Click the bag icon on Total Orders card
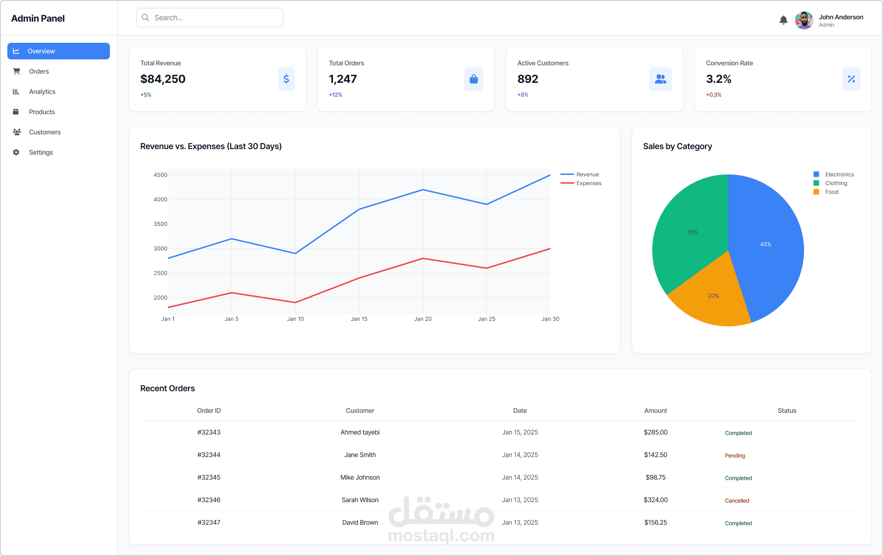The height and width of the screenshot is (556, 883). [474, 79]
